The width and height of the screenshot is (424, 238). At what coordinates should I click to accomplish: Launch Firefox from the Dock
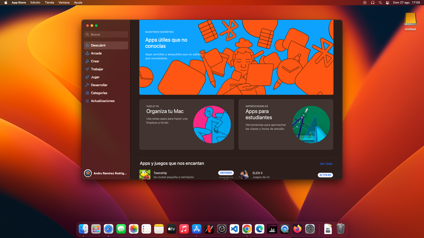[x=297, y=228]
